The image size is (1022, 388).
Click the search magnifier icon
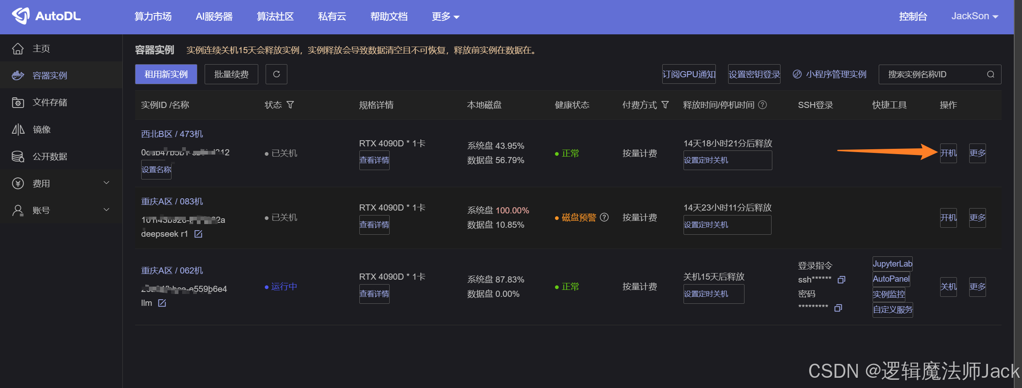pyautogui.click(x=990, y=74)
